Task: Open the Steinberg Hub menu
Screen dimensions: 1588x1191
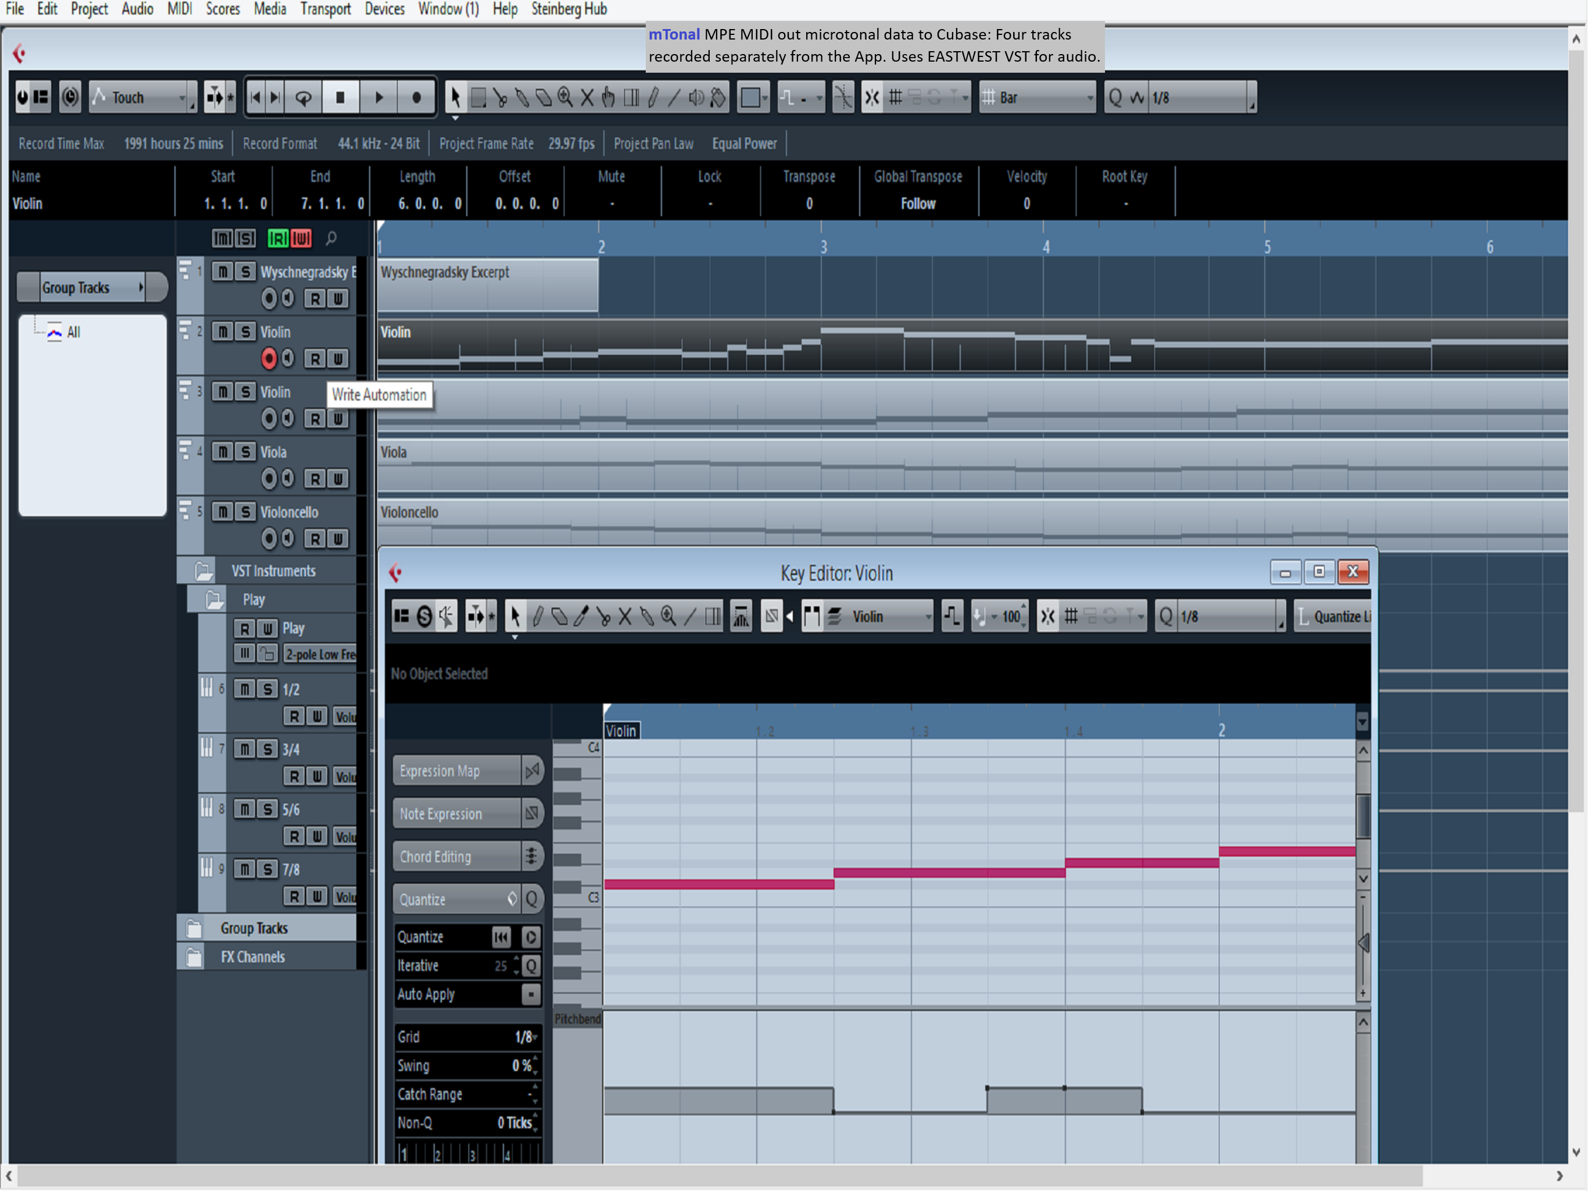Action: [x=569, y=9]
